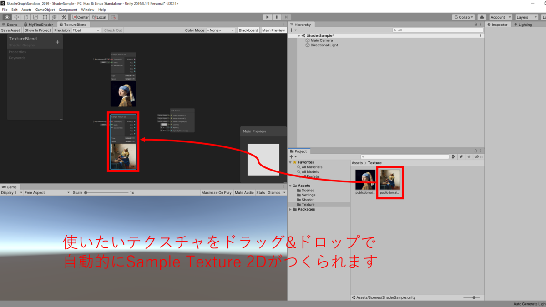Click the Play button
Viewport: 546px width, 307px height.
pos(267,17)
